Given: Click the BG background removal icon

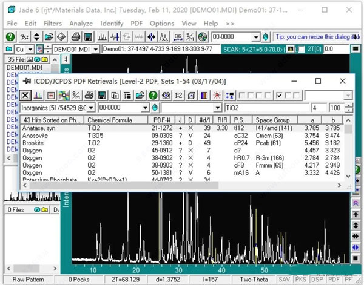Looking at the screenshot, I should point(178,37).
